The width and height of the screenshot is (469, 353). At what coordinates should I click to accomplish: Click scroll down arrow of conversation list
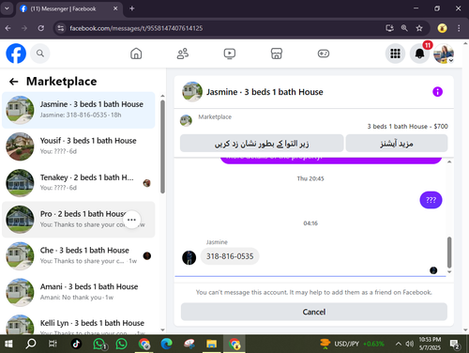[162, 330]
